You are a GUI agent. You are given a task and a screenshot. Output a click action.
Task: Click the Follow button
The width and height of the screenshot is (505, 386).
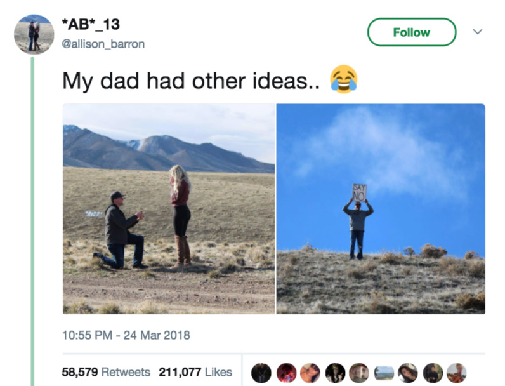(x=412, y=32)
